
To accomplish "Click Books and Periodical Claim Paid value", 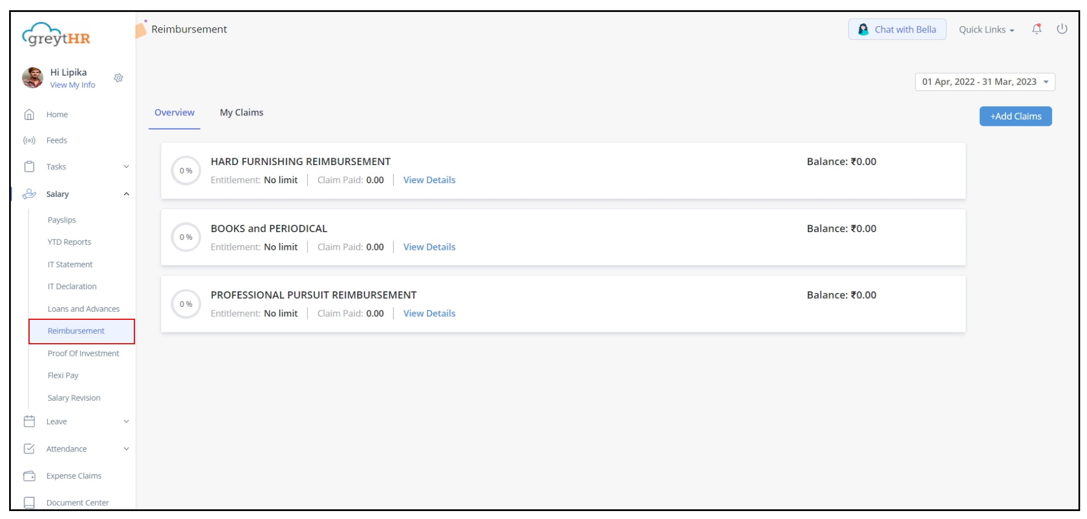I will (x=375, y=247).
